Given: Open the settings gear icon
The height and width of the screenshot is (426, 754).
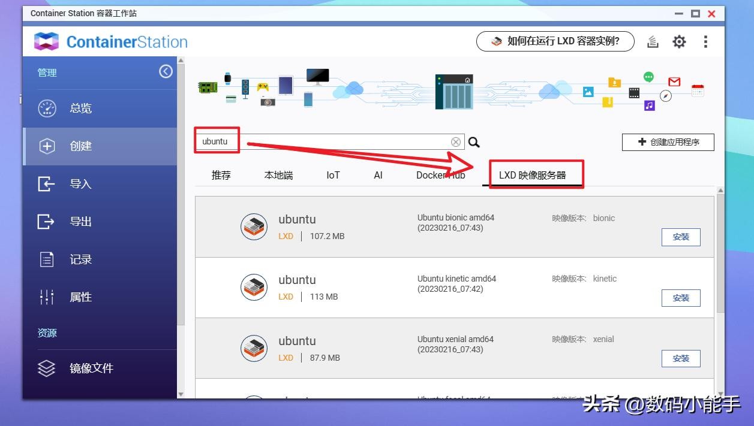Looking at the screenshot, I should pyautogui.click(x=679, y=41).
